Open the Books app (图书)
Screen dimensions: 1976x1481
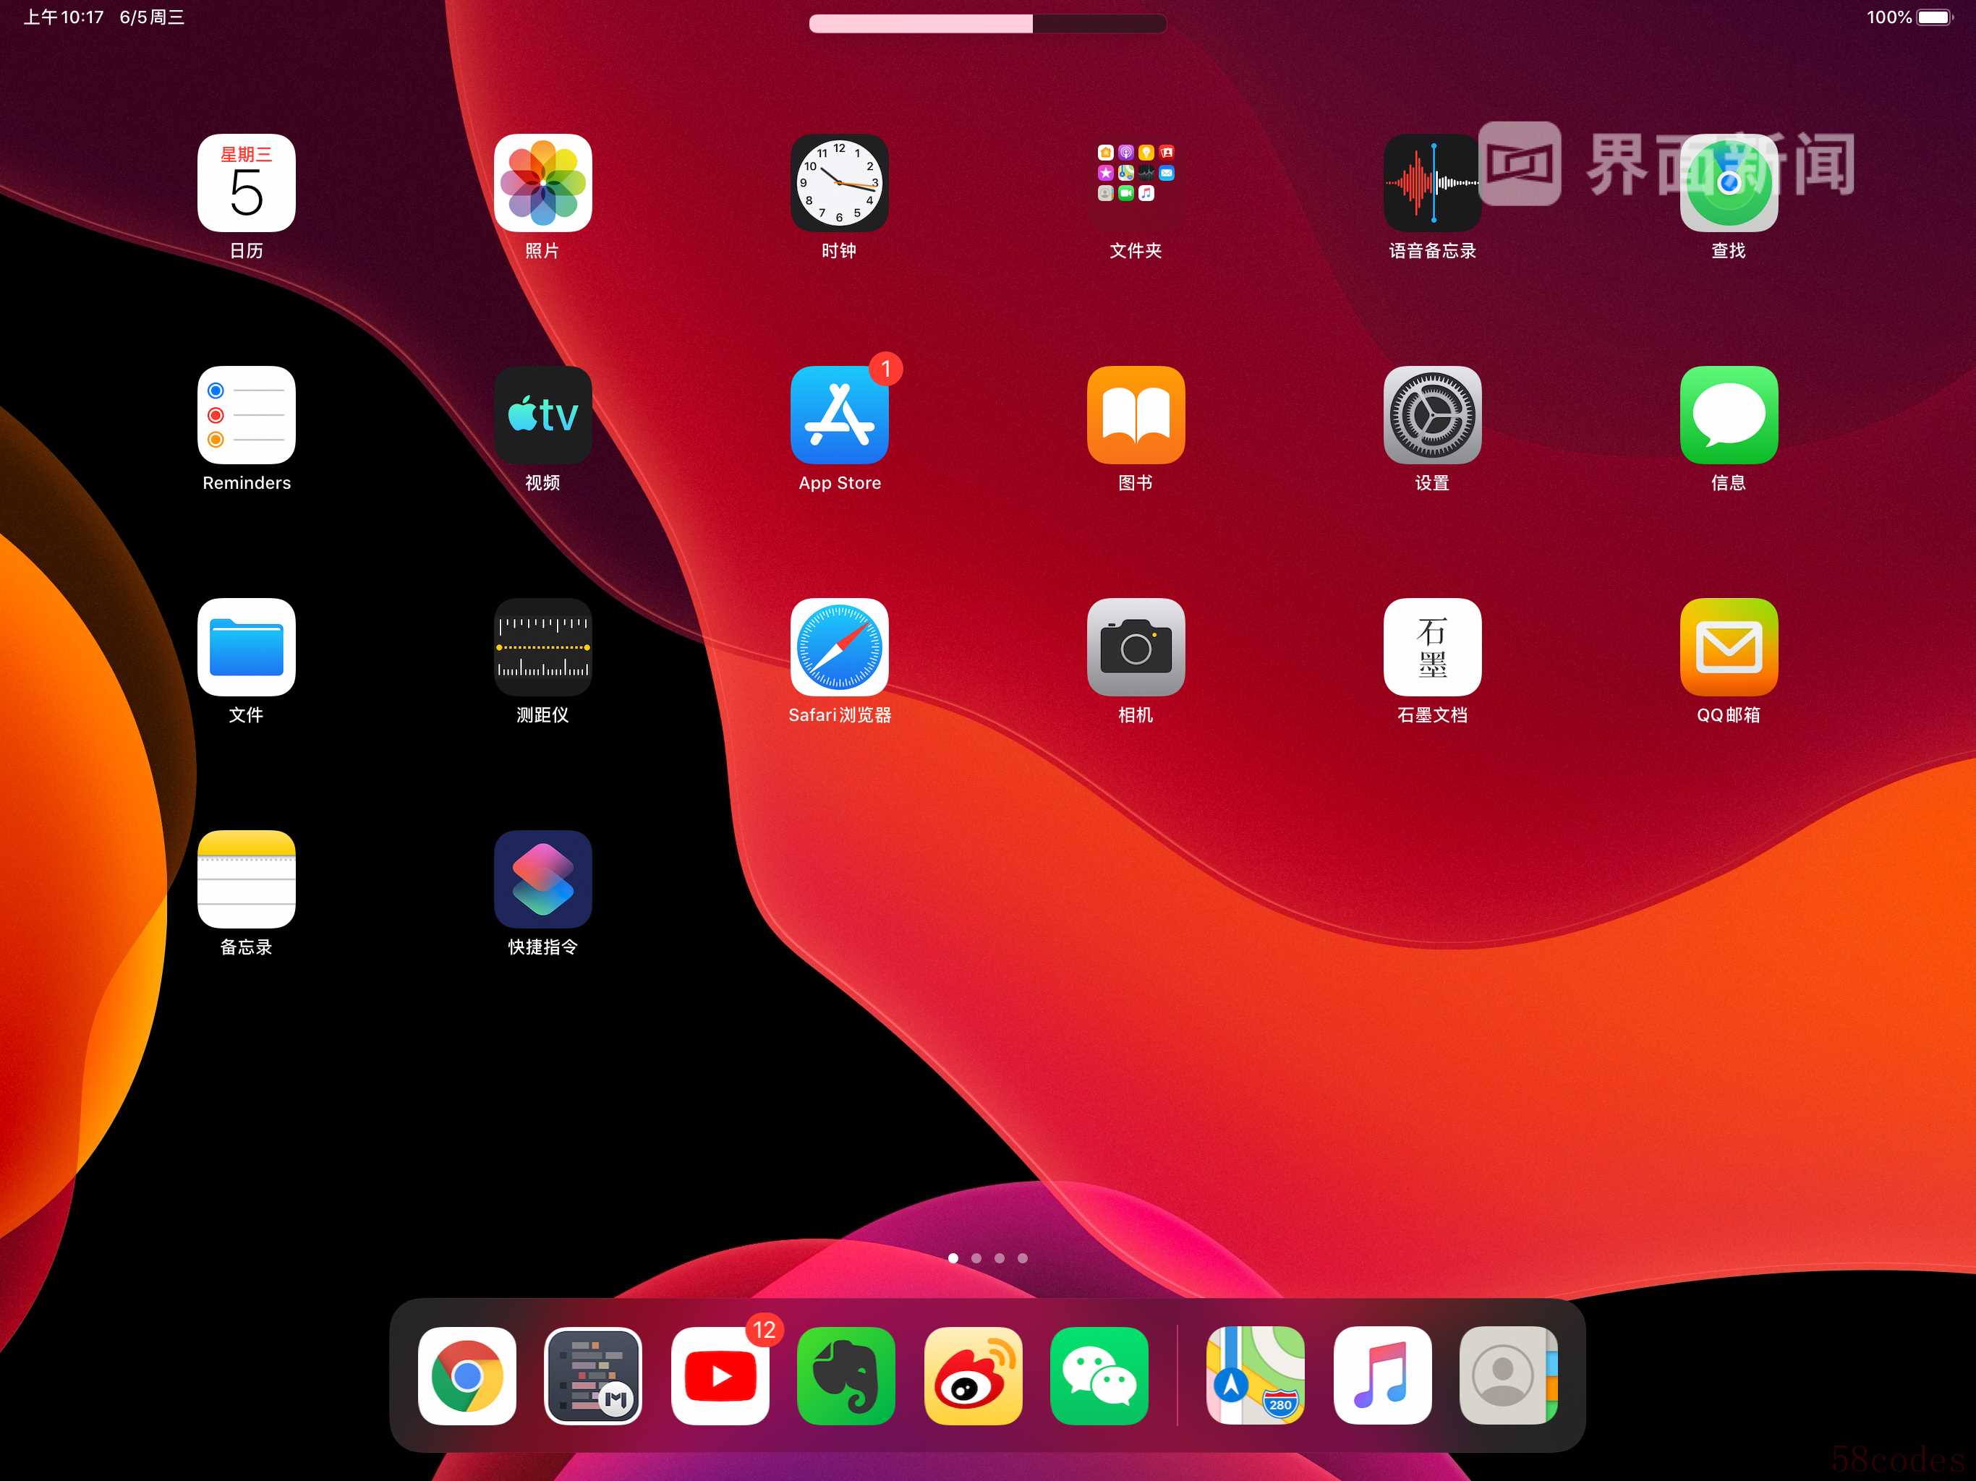pos(1136,415)
